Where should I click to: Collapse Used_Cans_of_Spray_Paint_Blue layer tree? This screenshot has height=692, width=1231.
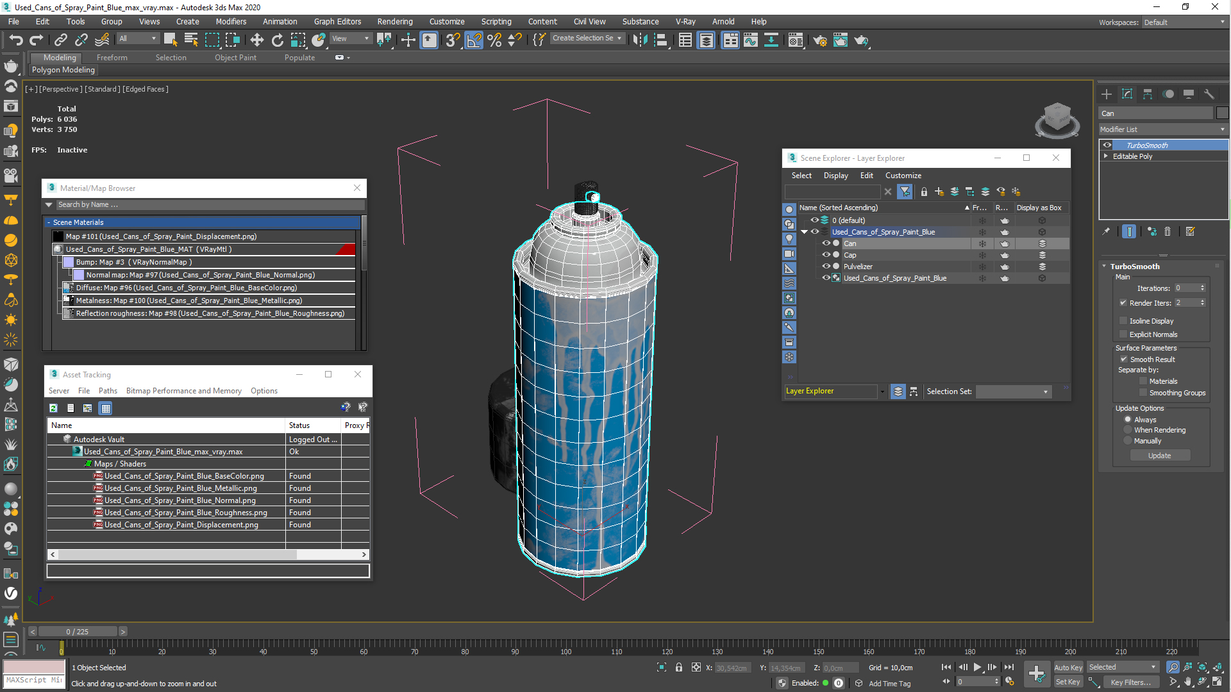click(805, 232)
